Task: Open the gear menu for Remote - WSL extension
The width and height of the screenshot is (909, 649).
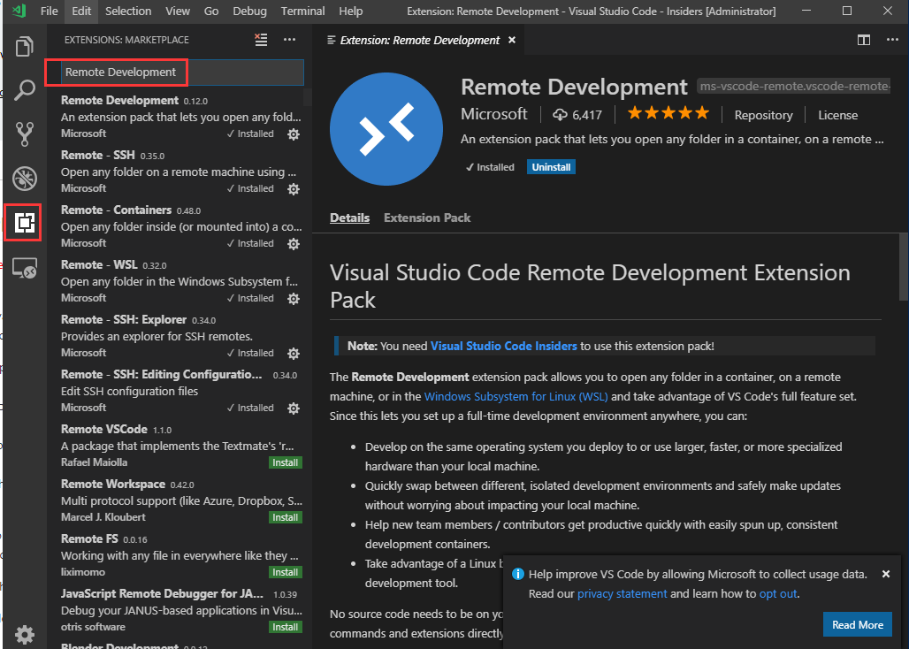Action: pos(293,298)
